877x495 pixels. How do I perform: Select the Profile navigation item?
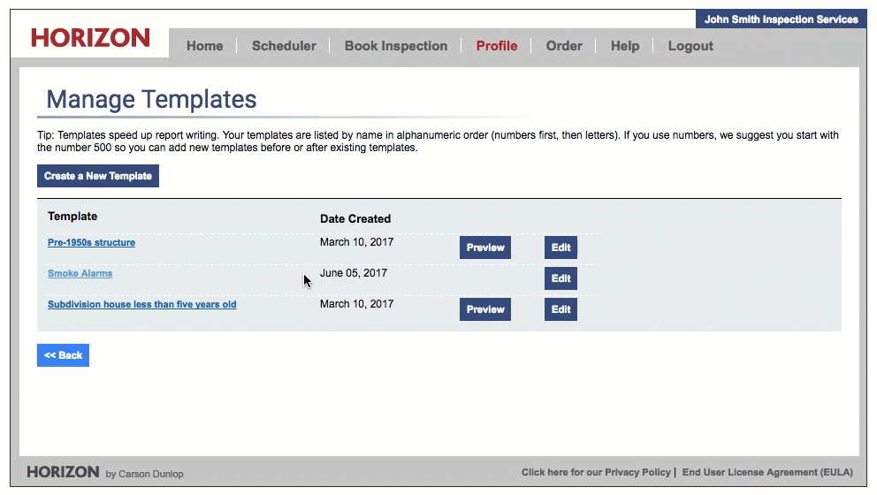pyautogui.click(x=496, y=46)
